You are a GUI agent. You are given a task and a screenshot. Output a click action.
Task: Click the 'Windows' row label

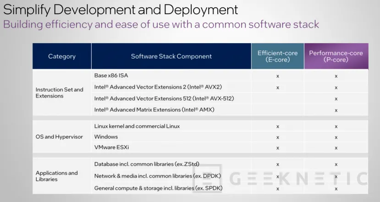(x=106, y=136)
